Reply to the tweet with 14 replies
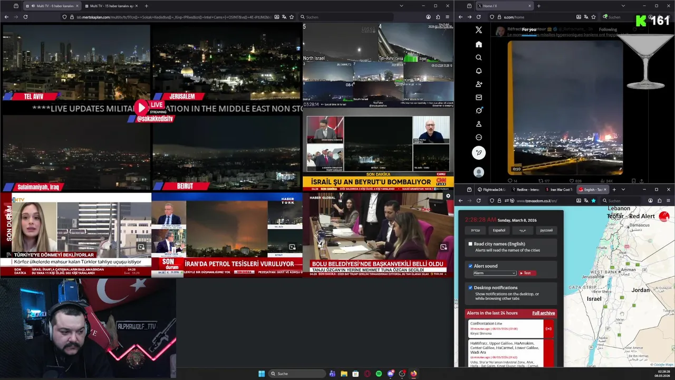This screenshot has height=380, width=675. point(512,181)
